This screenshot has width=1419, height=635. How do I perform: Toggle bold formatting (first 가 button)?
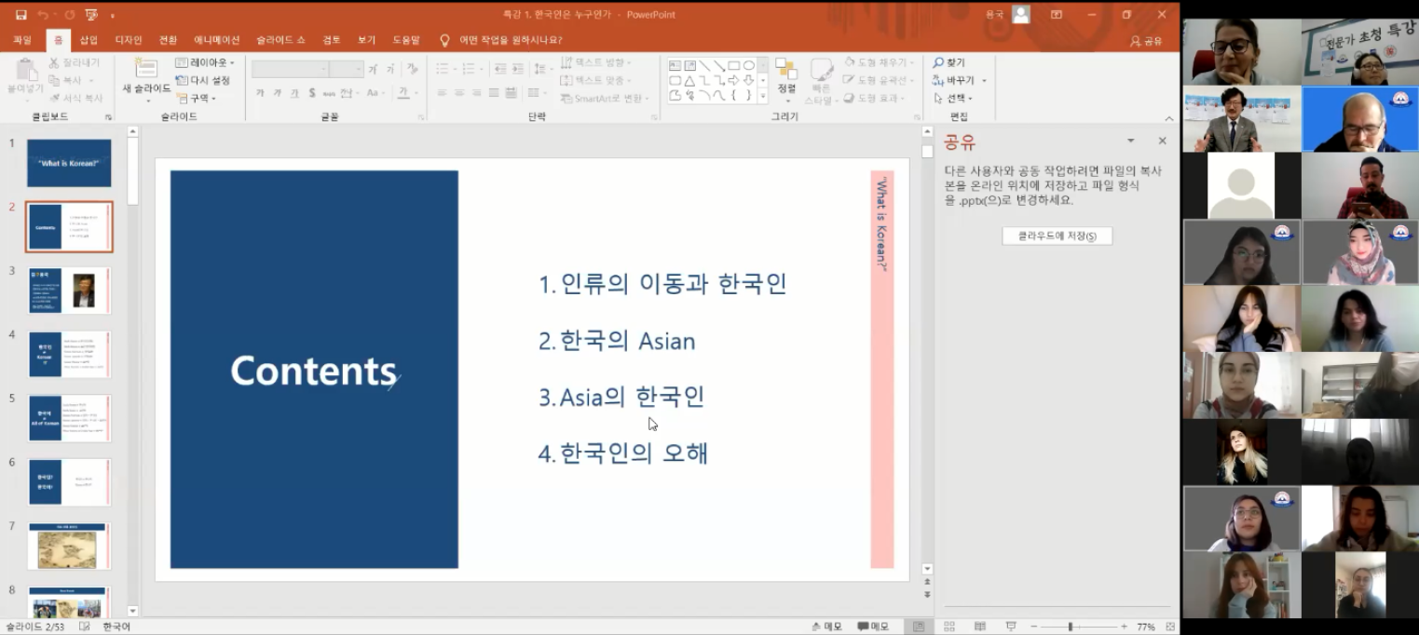pos(260,93)
